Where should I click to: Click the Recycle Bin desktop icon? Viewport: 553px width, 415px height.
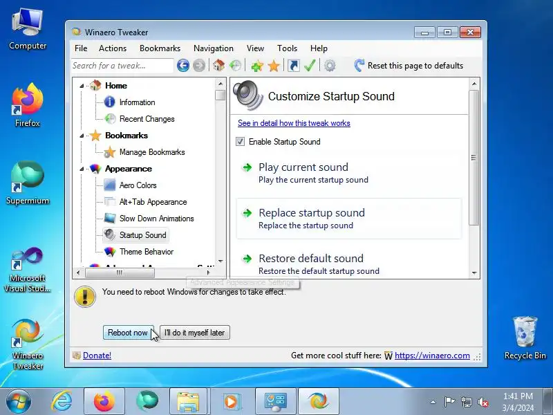[x=525, y=338]
